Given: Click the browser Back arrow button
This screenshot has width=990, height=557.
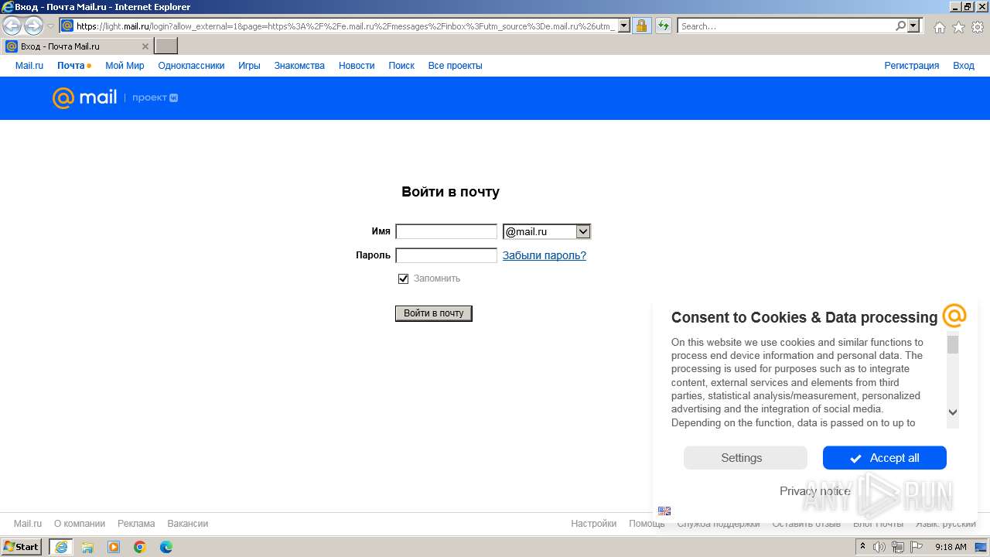Looking at the screenshot, I should [12, 26].
